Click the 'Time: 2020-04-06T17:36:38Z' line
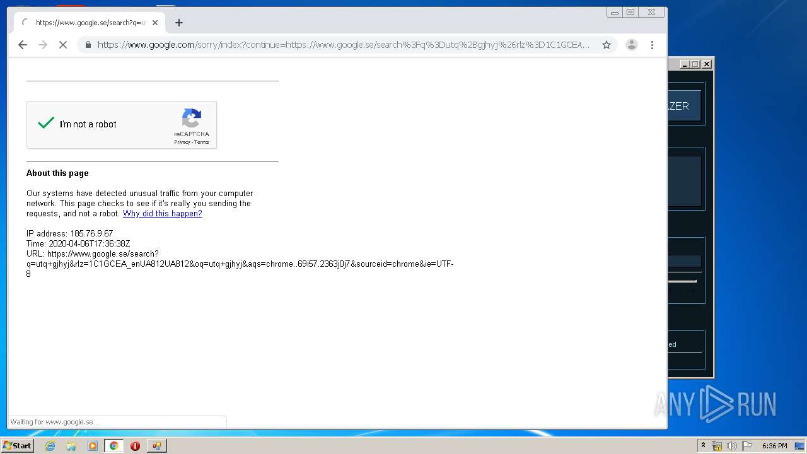This screenshot has height=454, width=807. click(78, 243)
